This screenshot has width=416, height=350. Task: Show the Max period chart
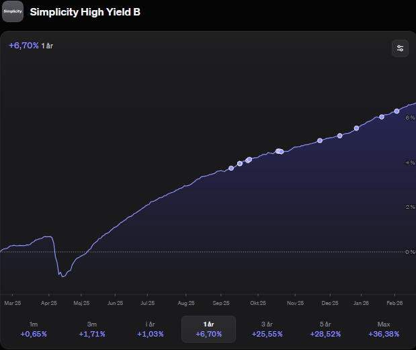pos(384,329)
